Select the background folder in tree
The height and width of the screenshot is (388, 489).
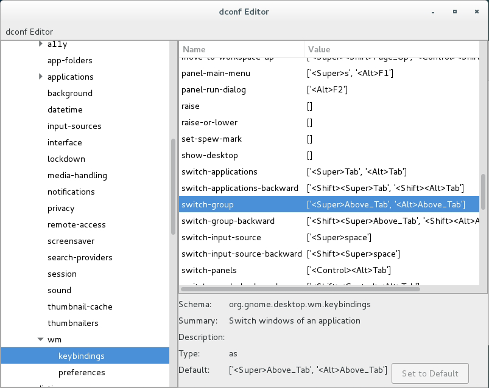click(x=70, y=93)
